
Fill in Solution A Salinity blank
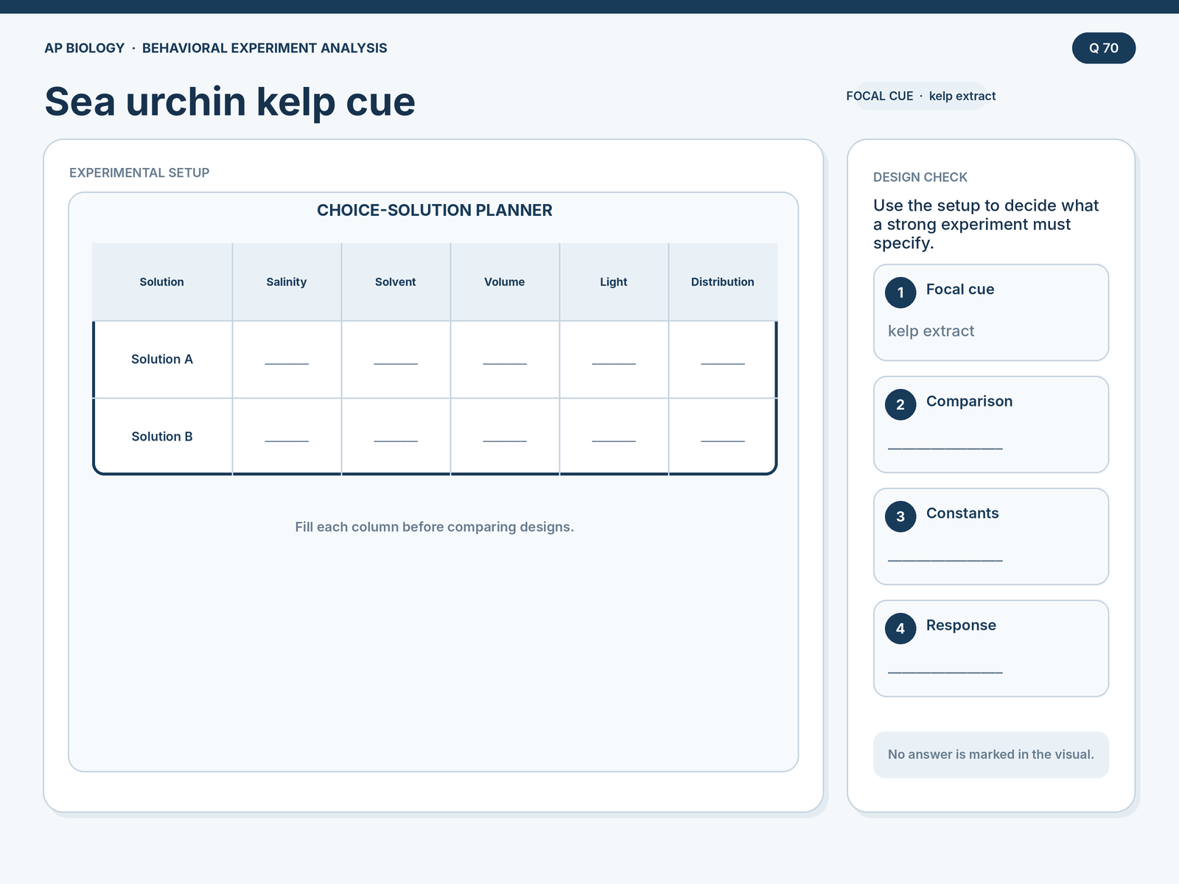[x=287, y=359]
